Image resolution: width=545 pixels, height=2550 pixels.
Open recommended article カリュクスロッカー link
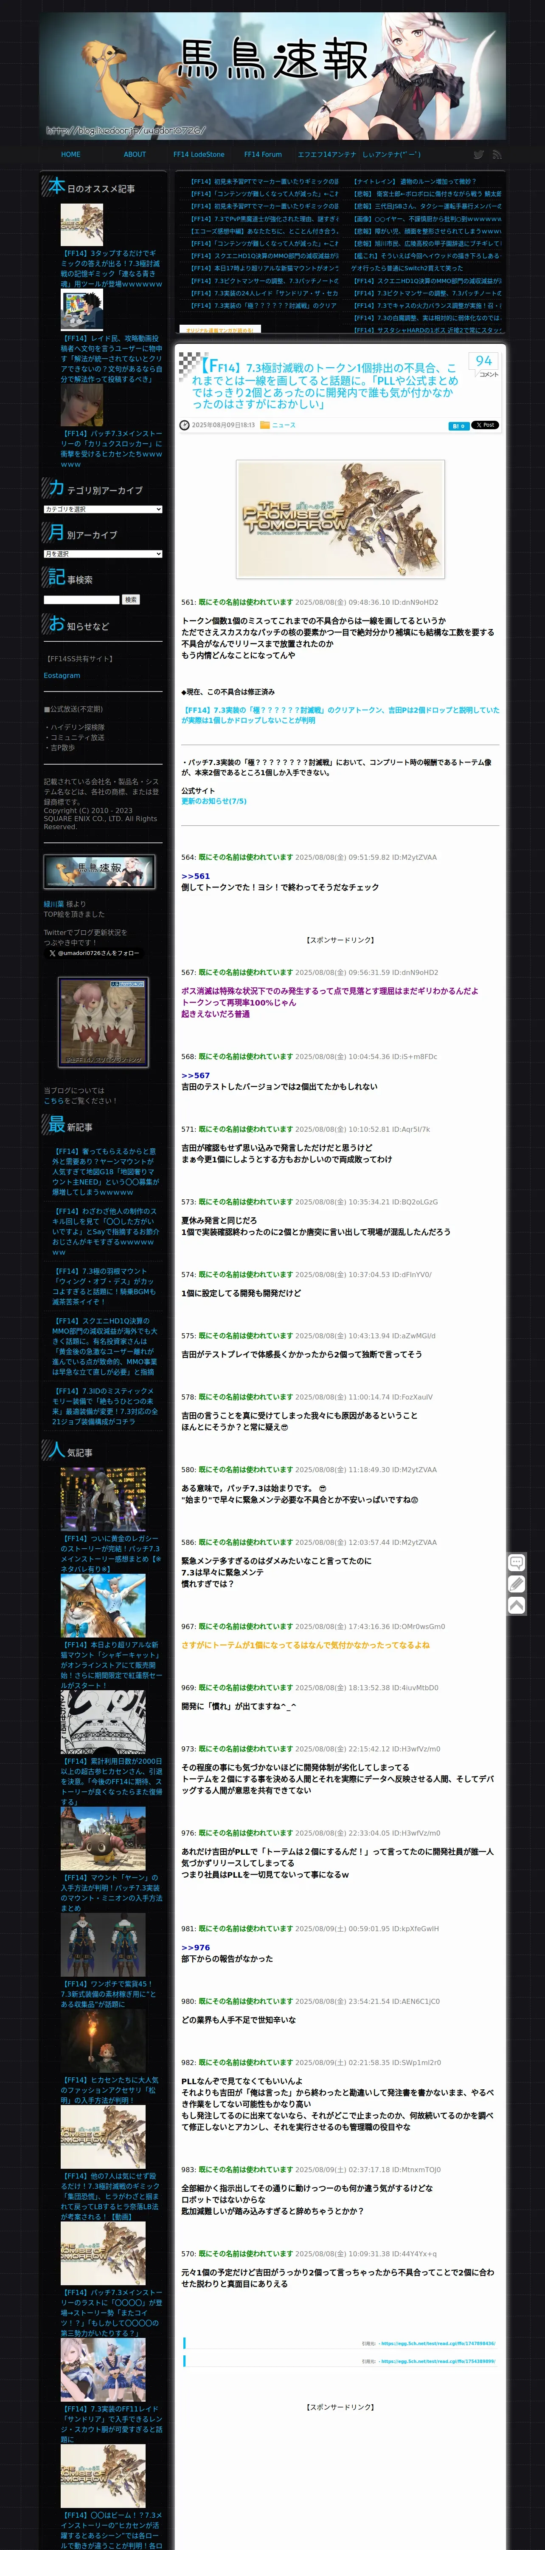coord(111,448)
